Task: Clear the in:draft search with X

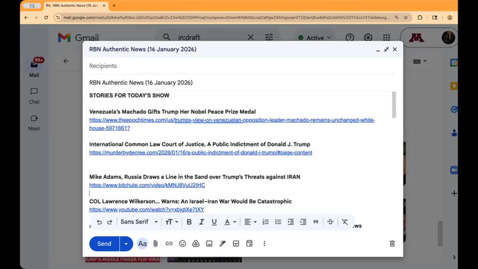Action: [251, 37]
